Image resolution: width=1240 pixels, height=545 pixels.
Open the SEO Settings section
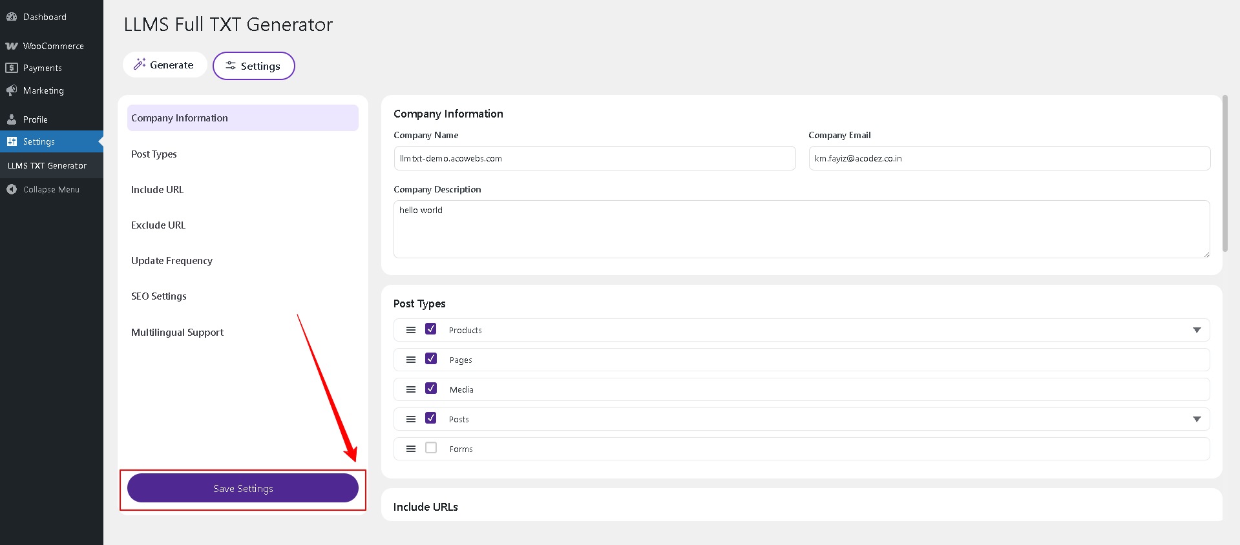159,296
